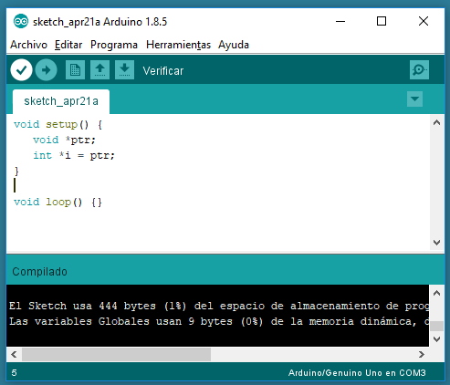The height and width of the screenshot is (385, 450).
Task: Open the Serial Monitor magnifier icon
Action: (x=419, y=70)
